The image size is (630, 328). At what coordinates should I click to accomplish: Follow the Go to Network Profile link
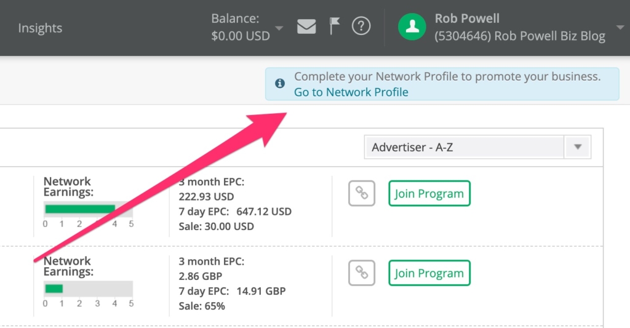(x=351, y=92)
